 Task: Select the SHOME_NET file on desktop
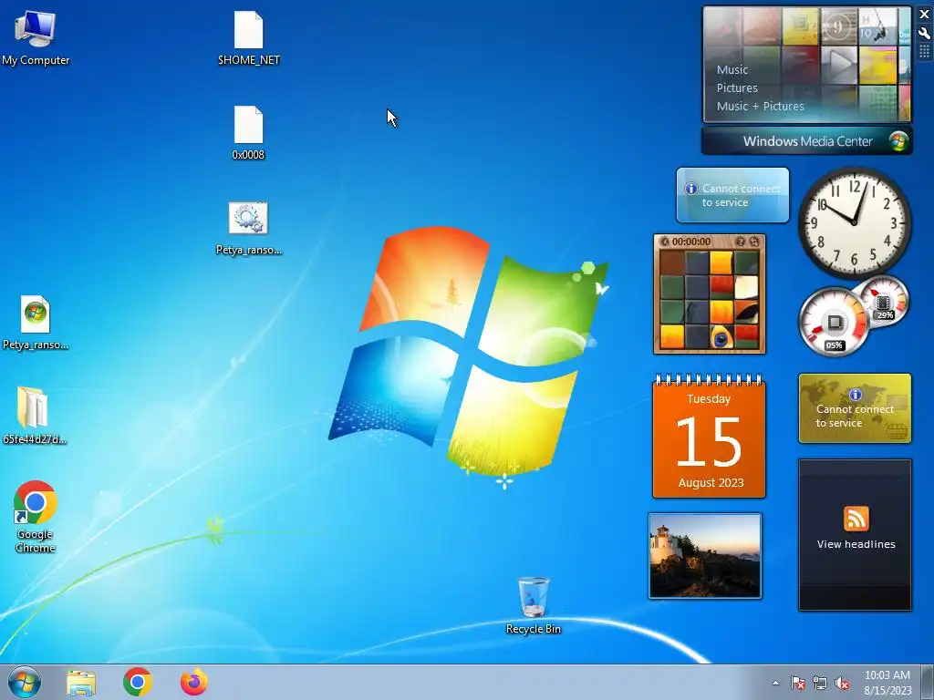point(248,37)
